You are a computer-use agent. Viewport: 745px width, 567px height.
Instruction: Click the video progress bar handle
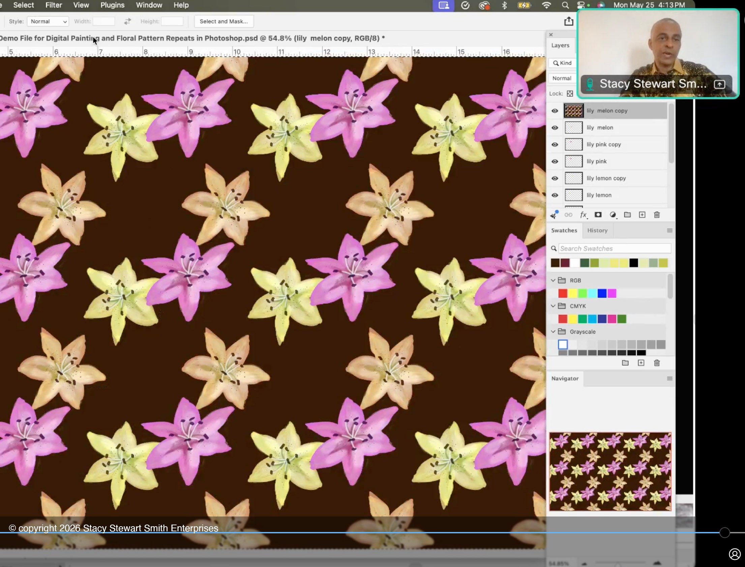coord(724,533)
